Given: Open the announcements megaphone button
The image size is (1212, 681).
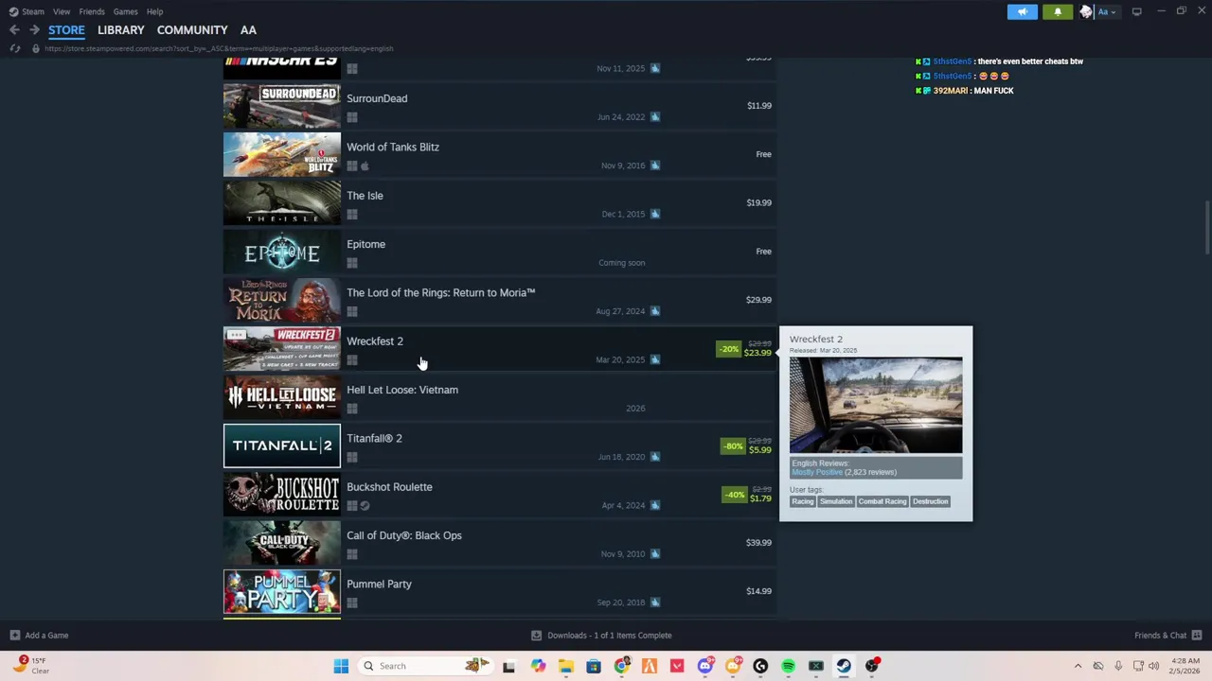Looking at the screenshot, I should [x=1023, y=11].
